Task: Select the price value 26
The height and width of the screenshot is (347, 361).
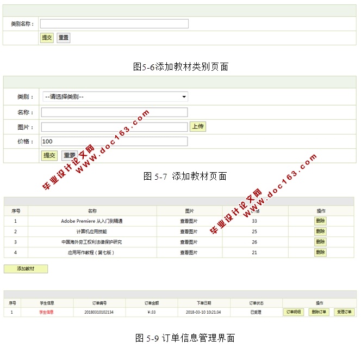Action: coord(254,242)
